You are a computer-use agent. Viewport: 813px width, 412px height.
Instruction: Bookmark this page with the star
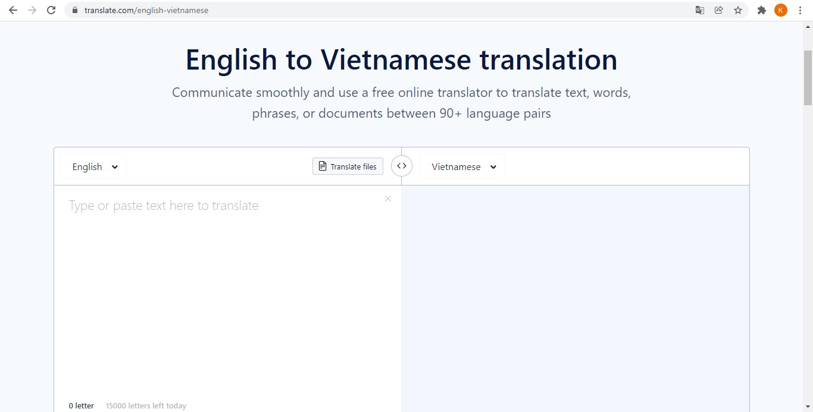click(738, 10)
